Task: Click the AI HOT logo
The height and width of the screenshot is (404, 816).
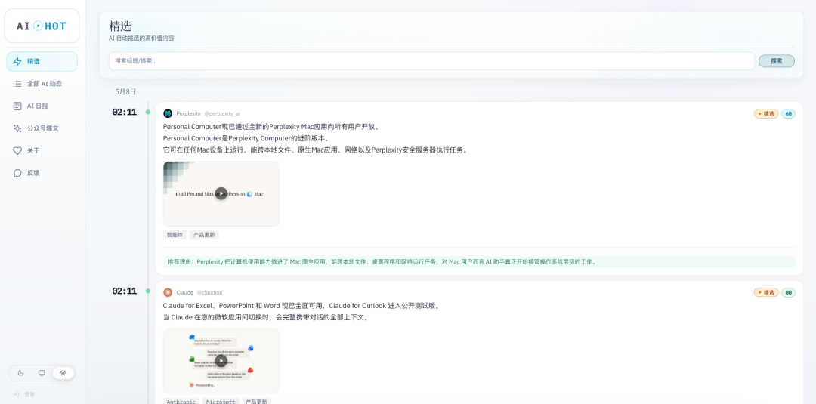Action: (x=42, y=26)
